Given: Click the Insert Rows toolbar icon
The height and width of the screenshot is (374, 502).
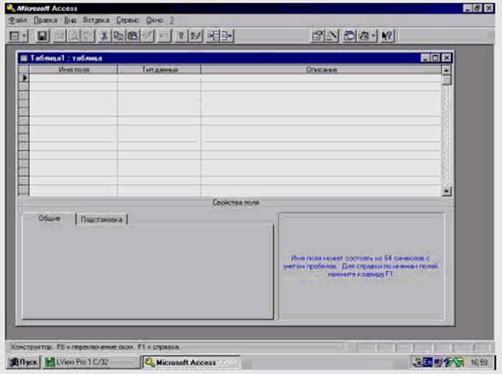Looking at the screenshot, I should [212, 36].
